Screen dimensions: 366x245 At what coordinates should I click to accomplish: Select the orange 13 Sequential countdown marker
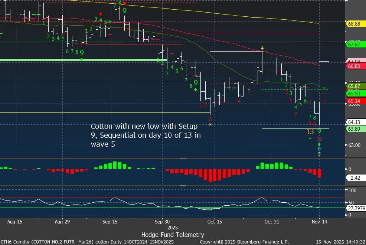click(x=310, y=131)
